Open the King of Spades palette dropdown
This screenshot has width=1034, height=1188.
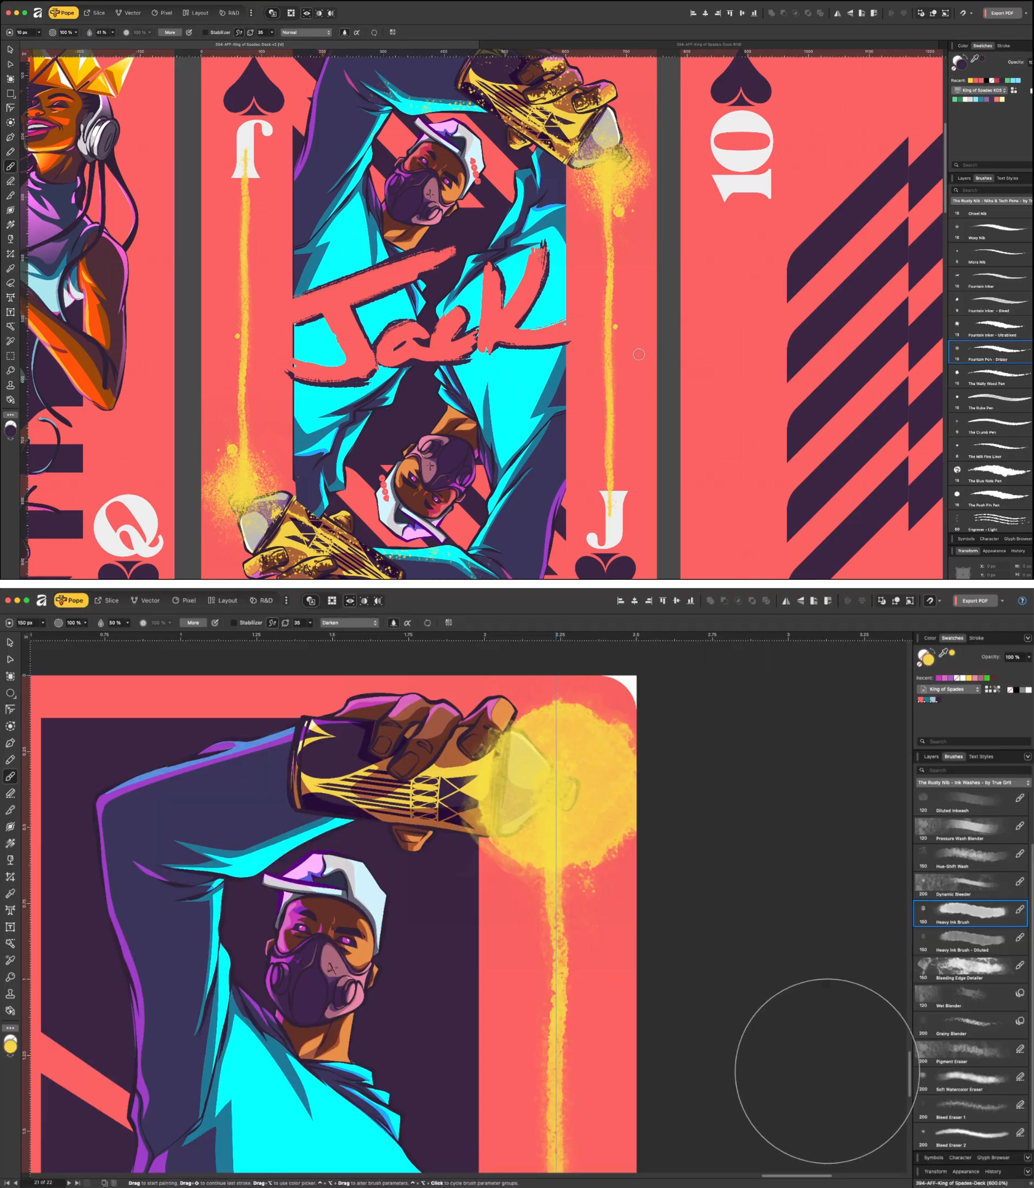point(949,689)
